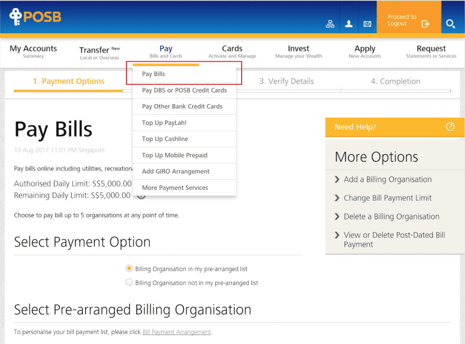Choose Top Up Mobile Prepaid option
465x344 pixels.
click(x=184, y=155)
